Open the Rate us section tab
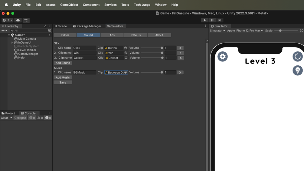The height and width of the screenshot is (171, 304). pos(136,35)
